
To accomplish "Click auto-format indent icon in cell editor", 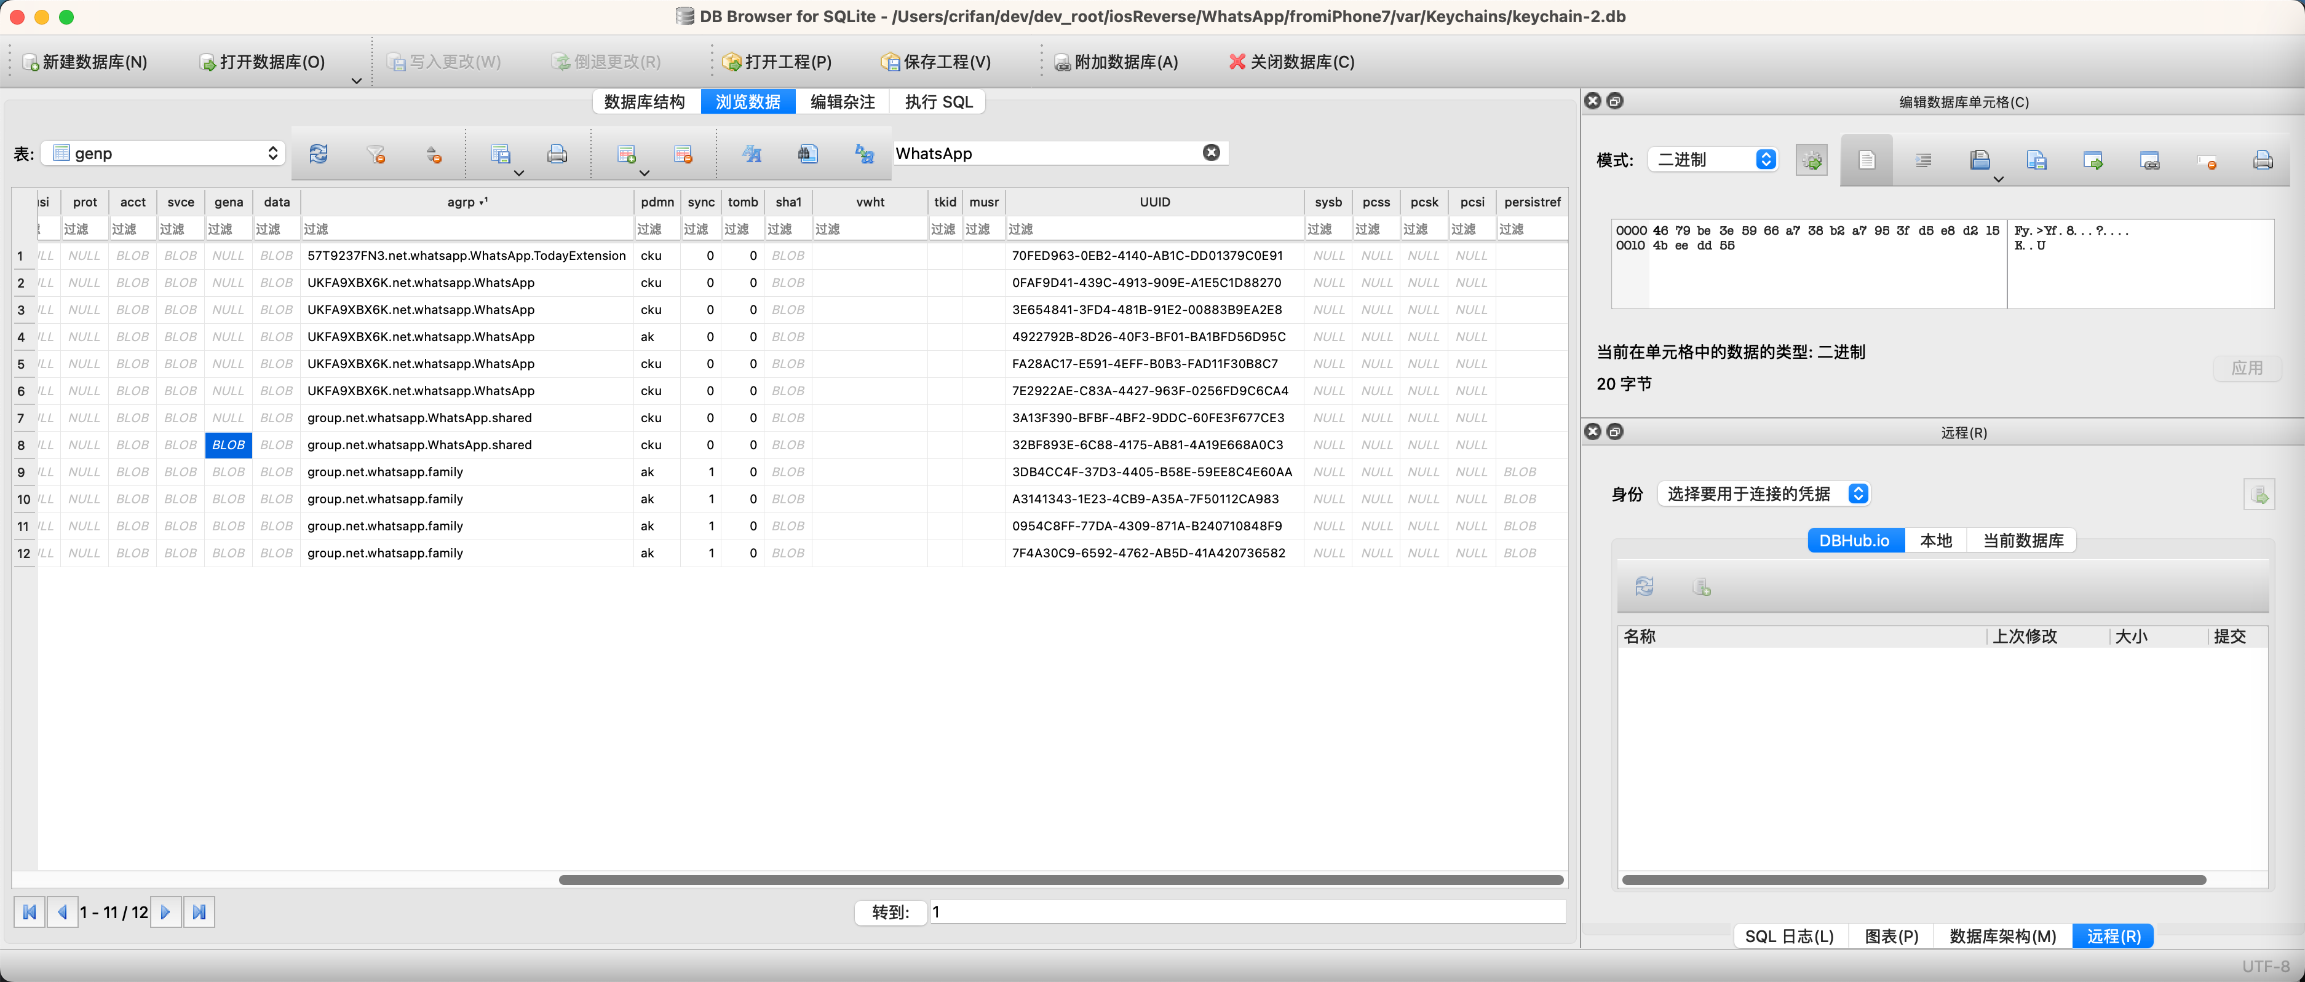I will pyautogui.click(x=1923, y=160).
